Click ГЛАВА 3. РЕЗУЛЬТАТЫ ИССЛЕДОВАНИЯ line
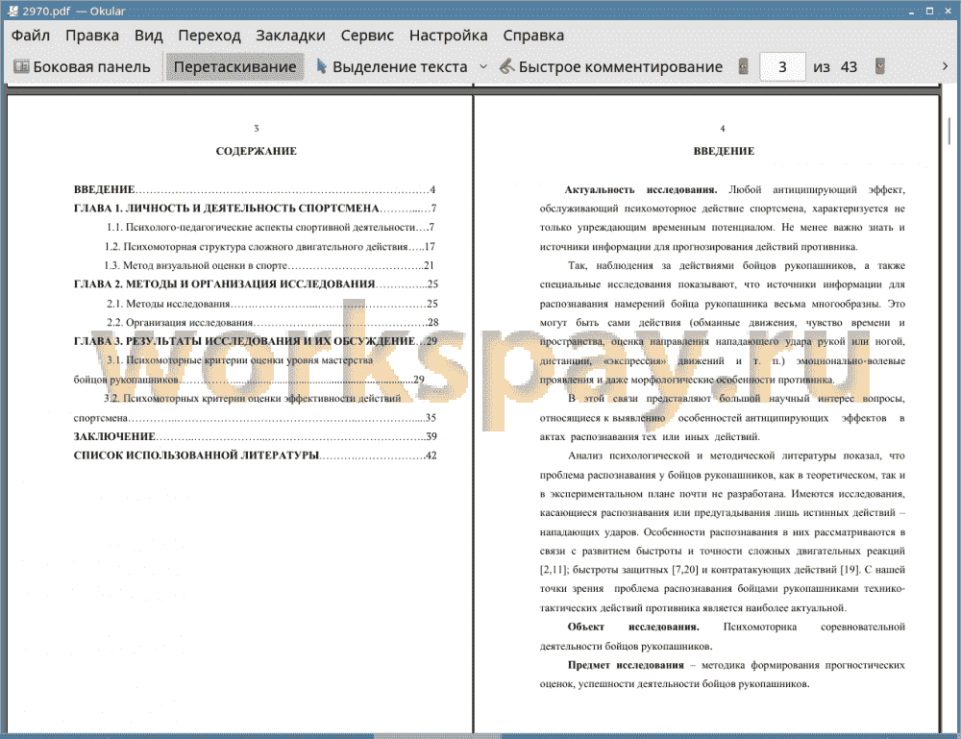961x739 pixels. coord(256,341)
